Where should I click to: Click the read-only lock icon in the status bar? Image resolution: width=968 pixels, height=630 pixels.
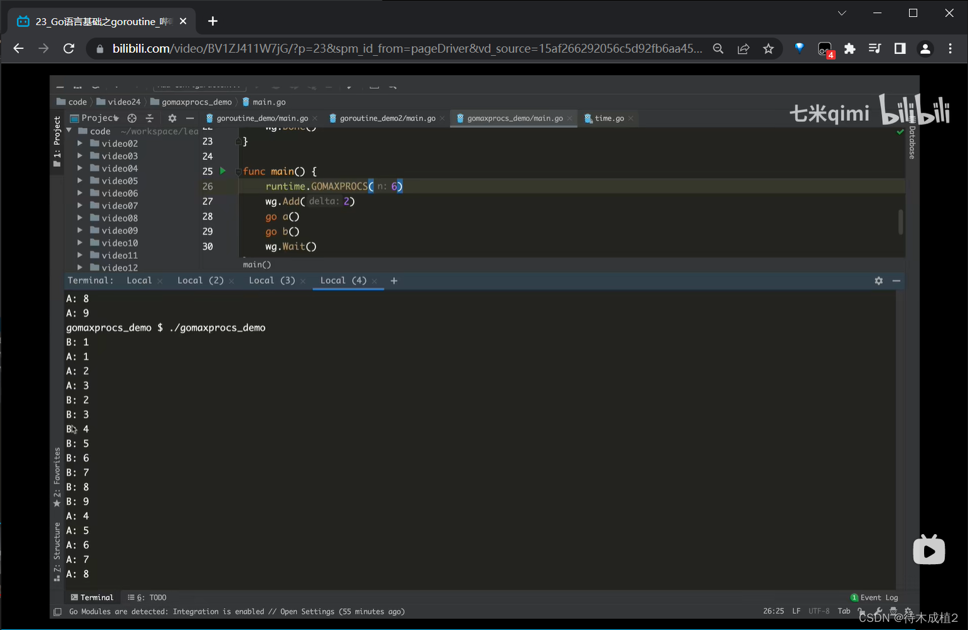(x=862, y=611)
